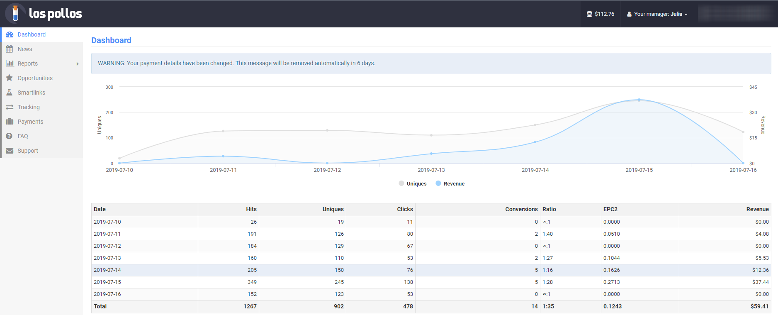778x315 pixels.
Task: Click the Los Pollos logo icon
Action: click(x=15, y=13)
